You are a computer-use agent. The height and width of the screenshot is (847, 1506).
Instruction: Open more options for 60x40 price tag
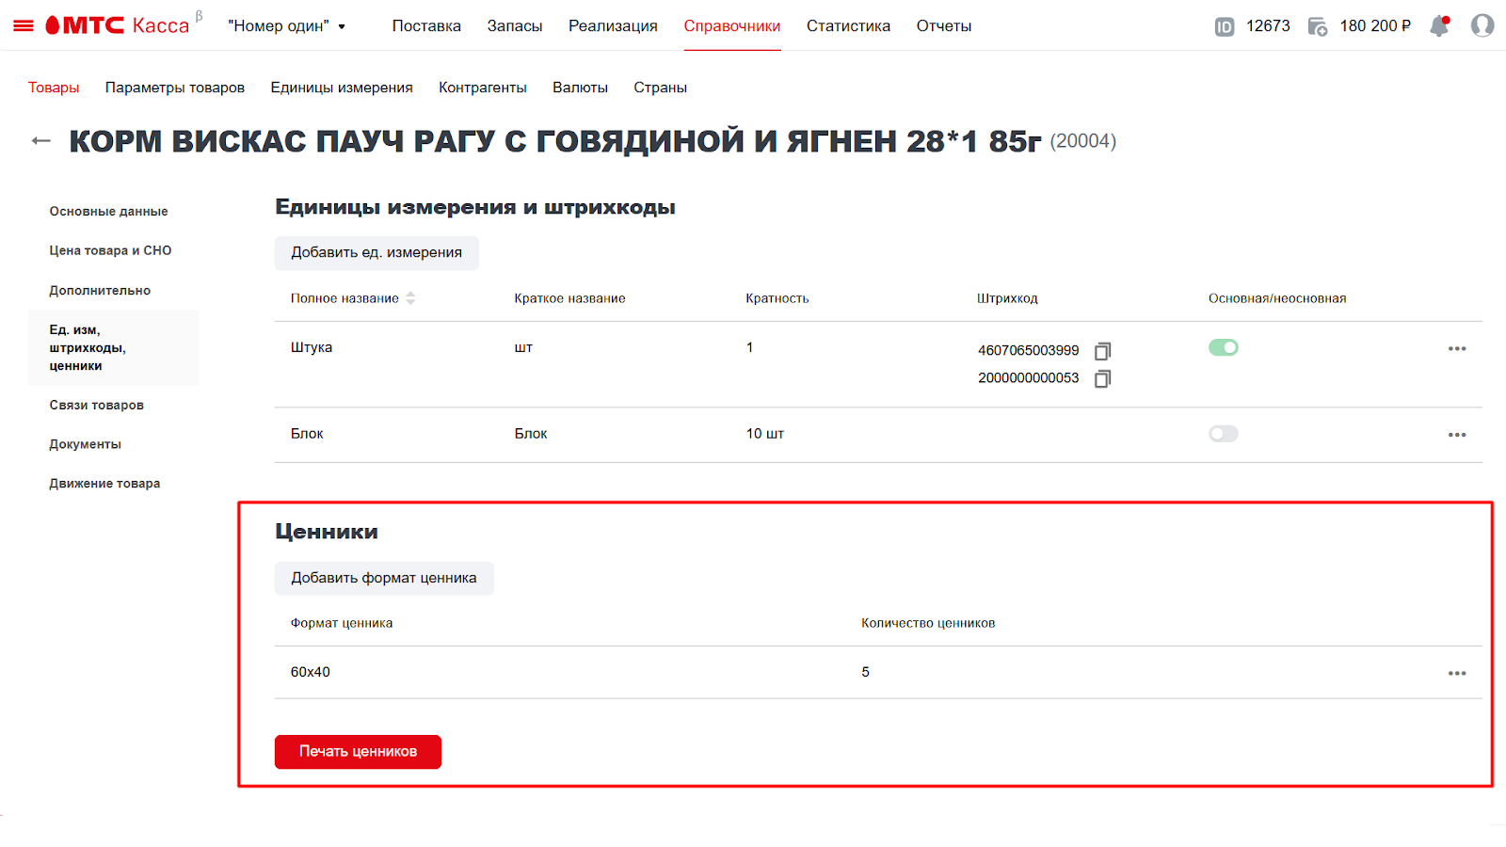coord(1457,673)
